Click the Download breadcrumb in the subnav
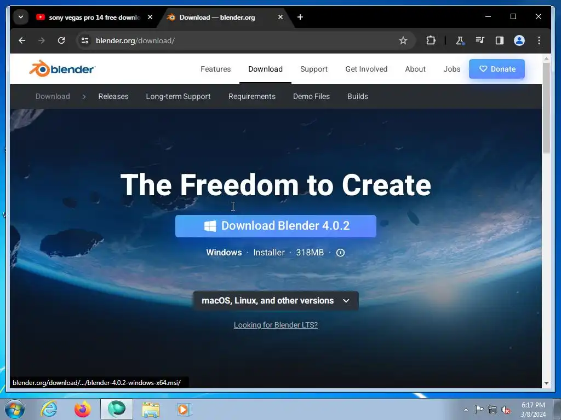Screen dimensions: 561x420 point(53,96)
